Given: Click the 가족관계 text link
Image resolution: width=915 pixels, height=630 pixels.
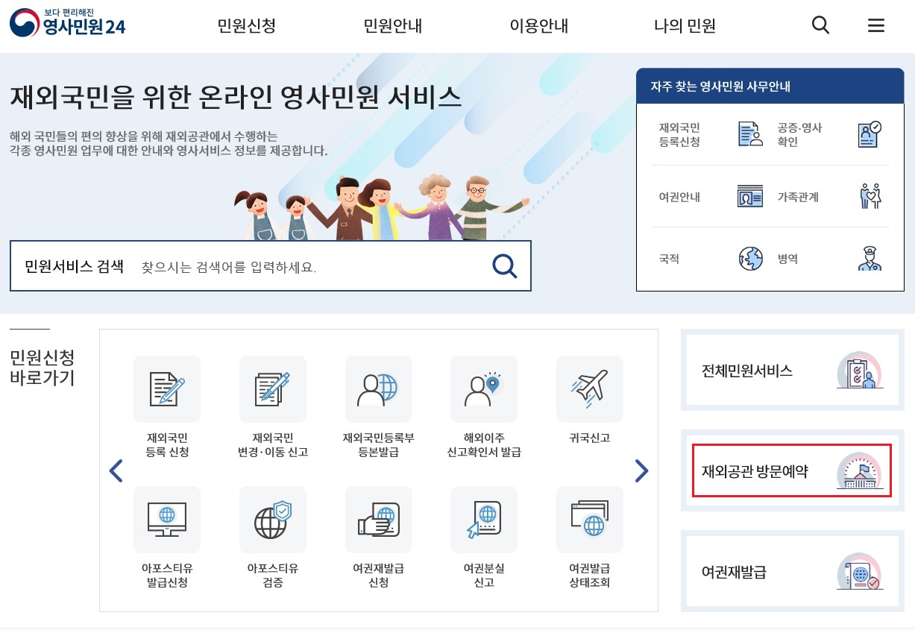Looking at the screenshot, I should pyautogui.click(x=798, y=198).
